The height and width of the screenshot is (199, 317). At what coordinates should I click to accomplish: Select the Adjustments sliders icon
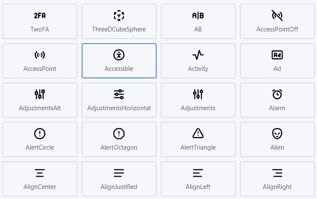(x=198, y=94)
